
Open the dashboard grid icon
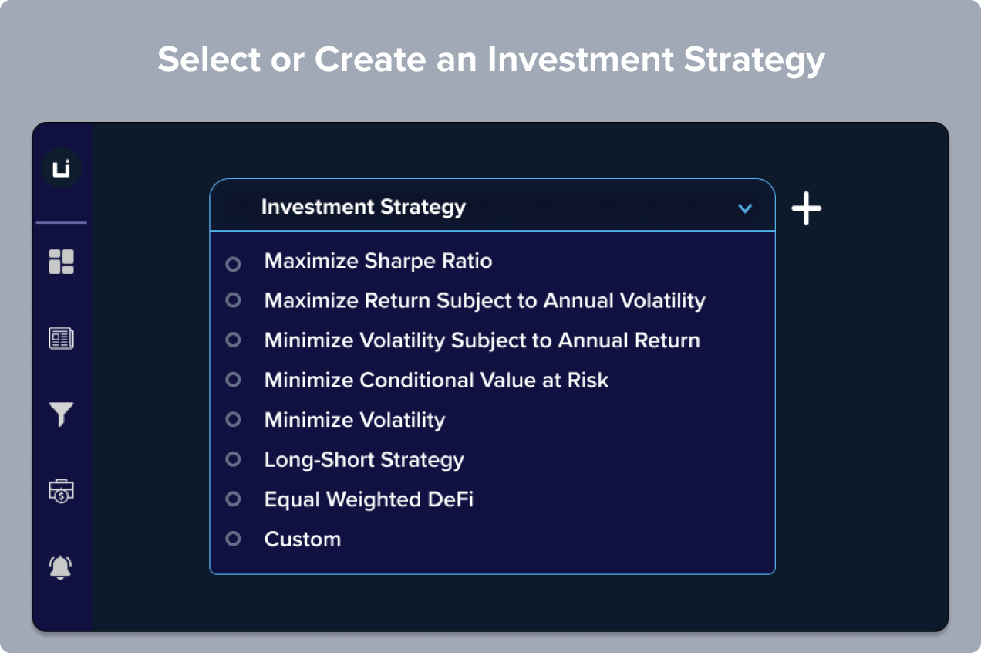[62, 262]
